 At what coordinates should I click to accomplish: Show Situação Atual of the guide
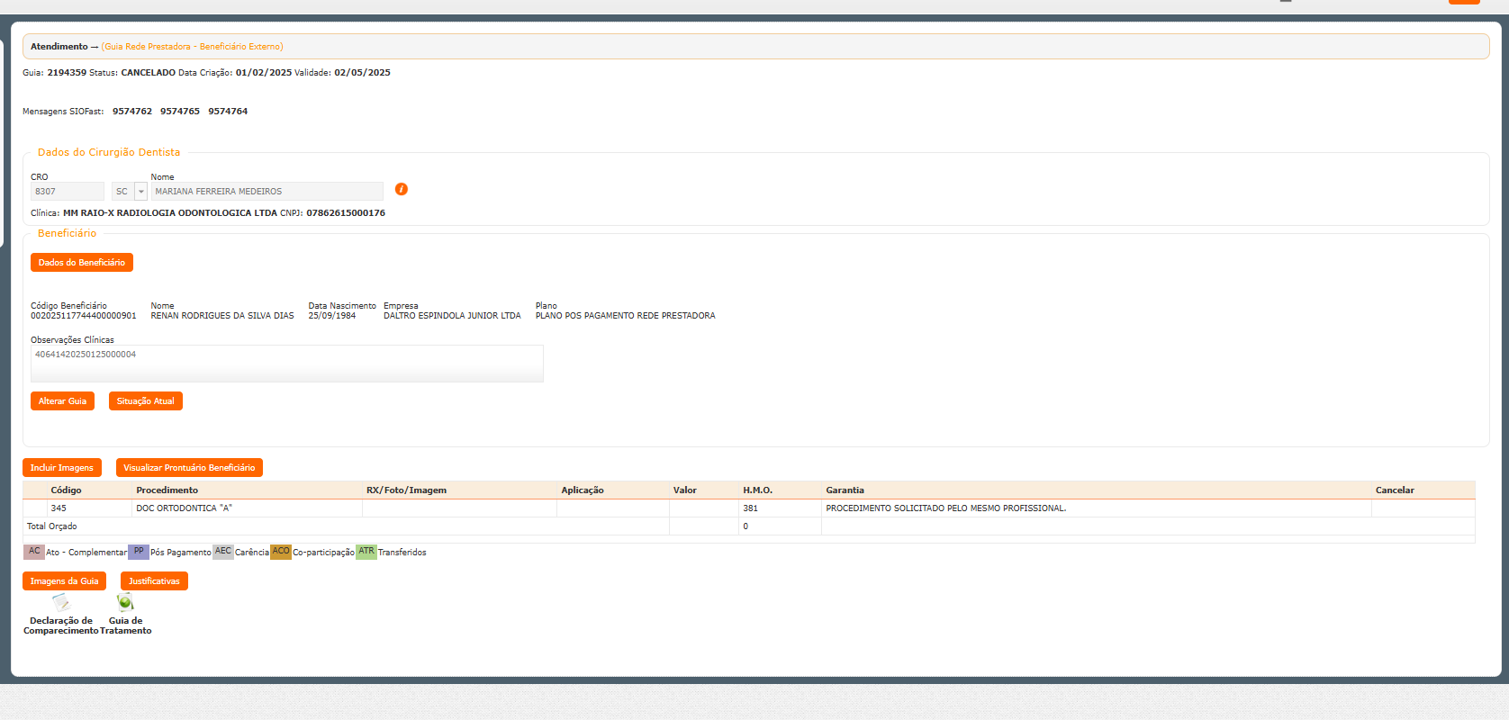coord(146,401)
